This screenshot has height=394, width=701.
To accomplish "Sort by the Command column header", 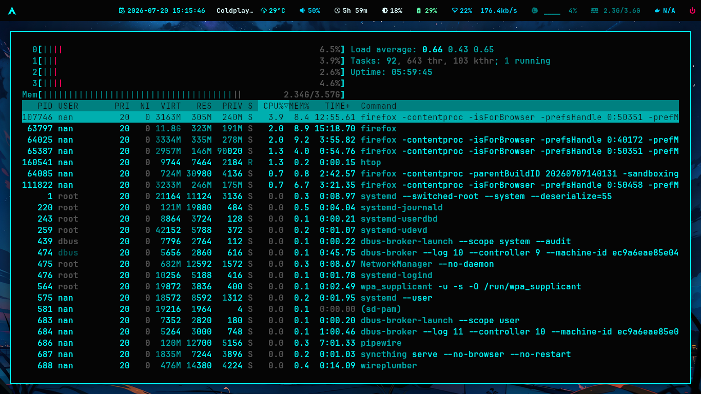I will 379,106.
